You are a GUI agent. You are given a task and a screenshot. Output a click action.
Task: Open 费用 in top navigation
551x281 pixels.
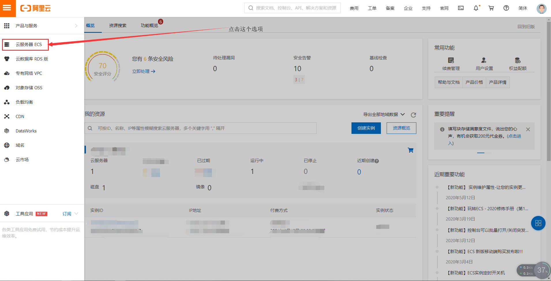click(354, 8)
